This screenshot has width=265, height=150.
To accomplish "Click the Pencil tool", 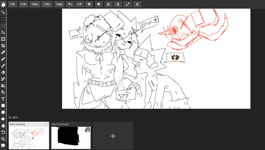I will (3, 59).
